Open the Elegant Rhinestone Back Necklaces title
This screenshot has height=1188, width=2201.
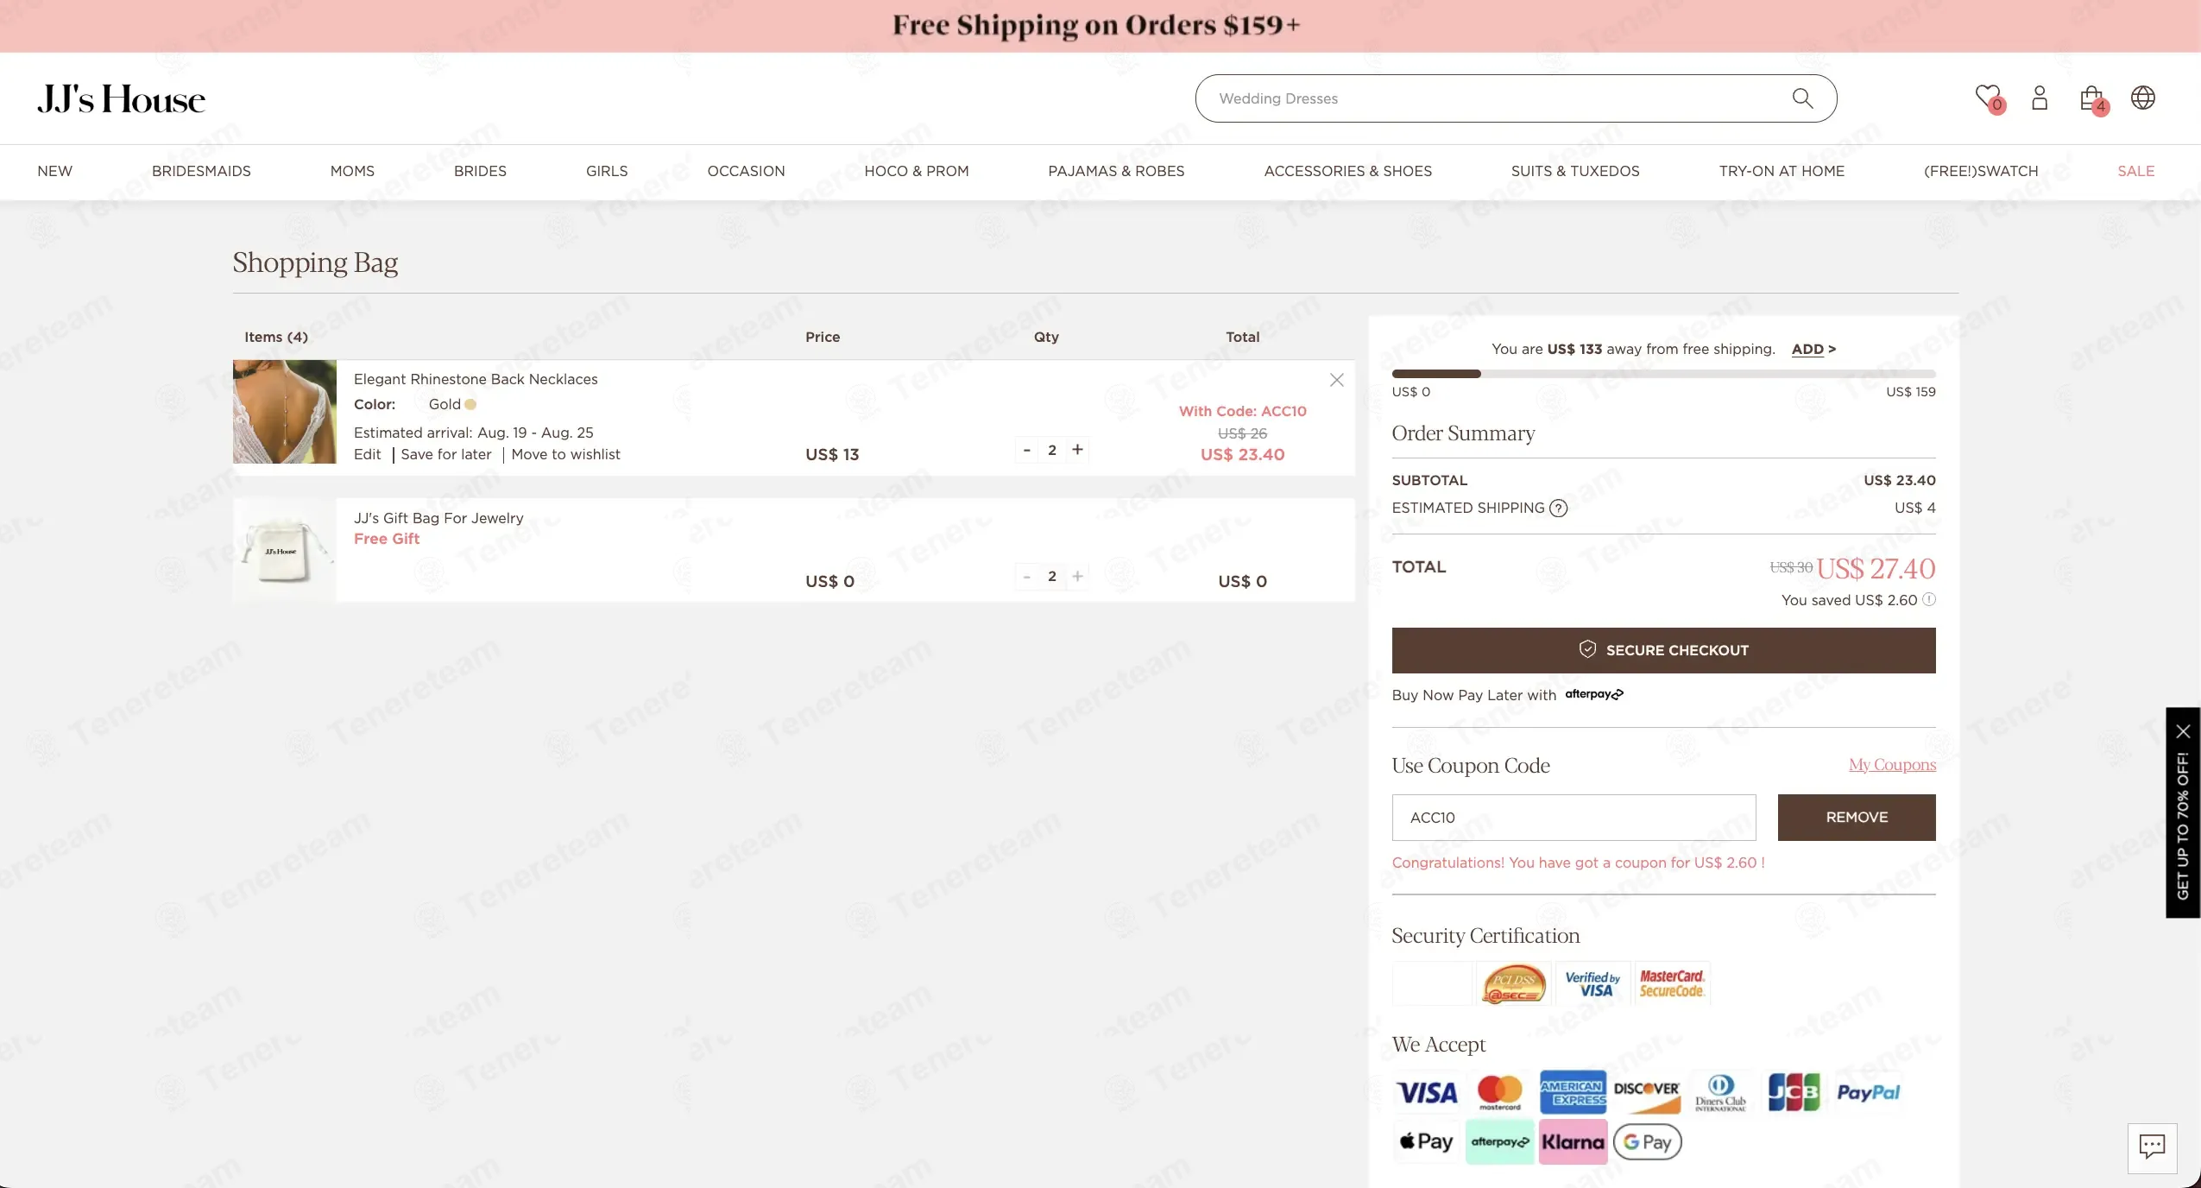click(x=476, y=379)
